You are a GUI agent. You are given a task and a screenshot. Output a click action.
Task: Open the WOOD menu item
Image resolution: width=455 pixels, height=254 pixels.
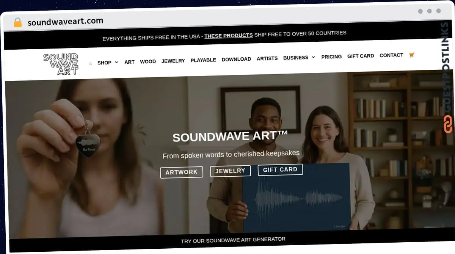pyautogui.click(x=148, y=61)
